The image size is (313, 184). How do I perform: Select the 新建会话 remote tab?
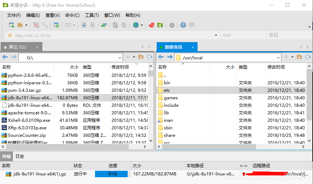pos(177,47)
